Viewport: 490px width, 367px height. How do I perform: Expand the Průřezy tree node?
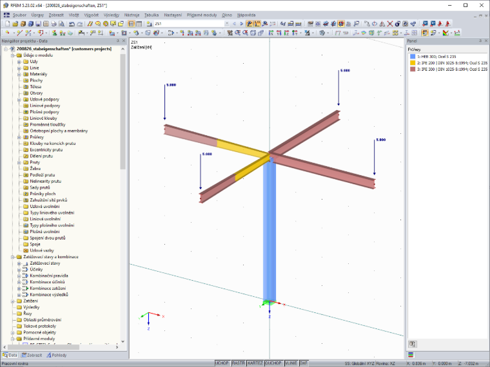pos(19,137)
